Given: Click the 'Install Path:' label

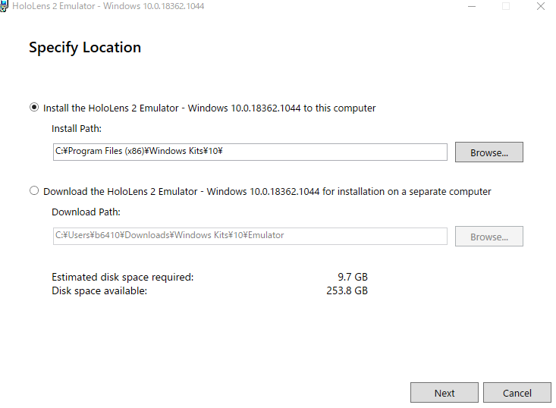Looking at the screenshot, I should [x=77, y=128].
